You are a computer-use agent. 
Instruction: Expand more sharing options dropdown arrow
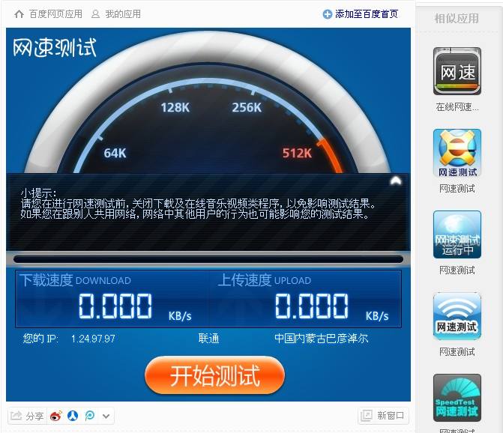tap(106, 416)
